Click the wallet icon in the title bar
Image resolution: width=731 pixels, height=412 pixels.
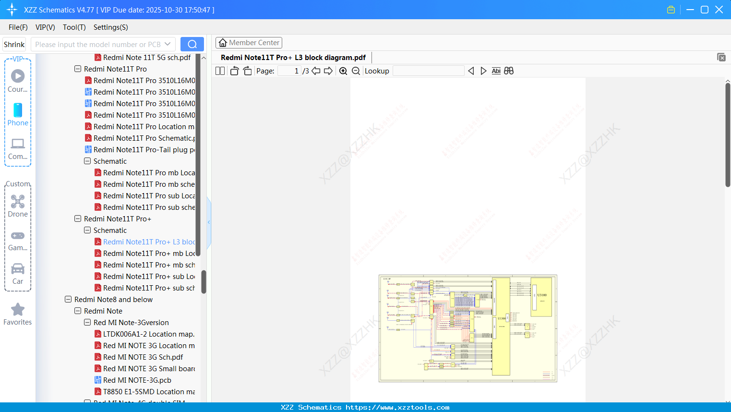671,9
